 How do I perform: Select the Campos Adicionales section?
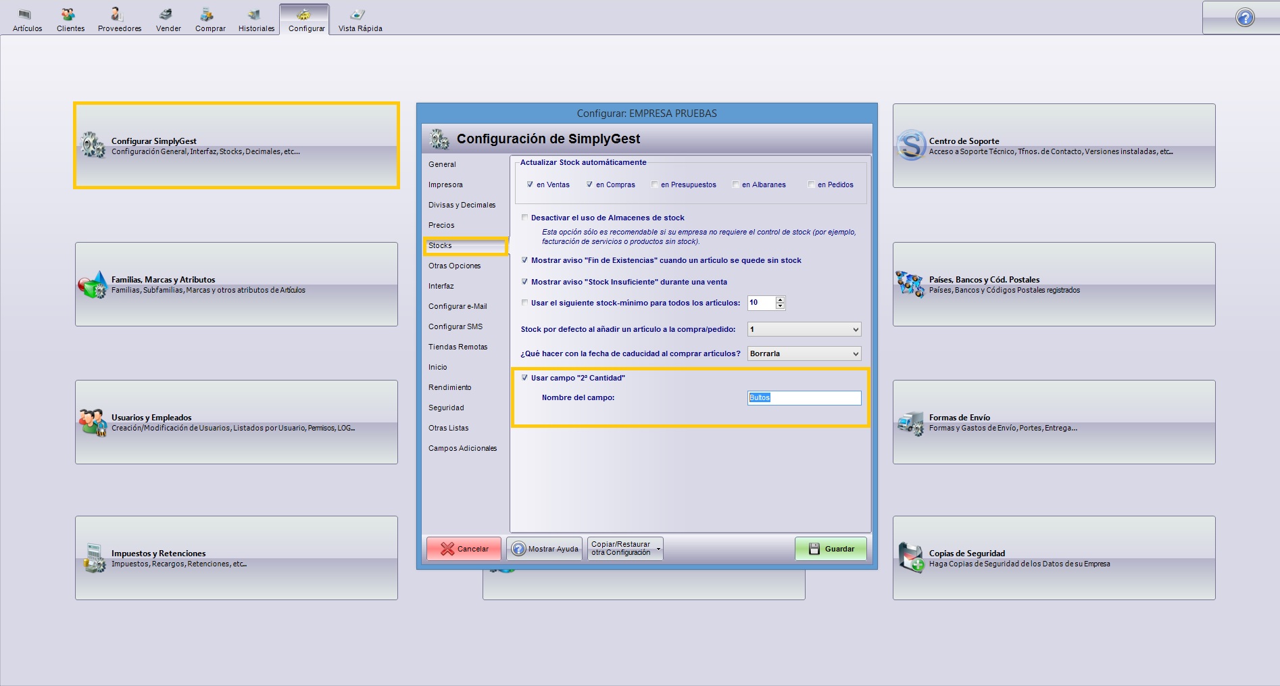462,448
